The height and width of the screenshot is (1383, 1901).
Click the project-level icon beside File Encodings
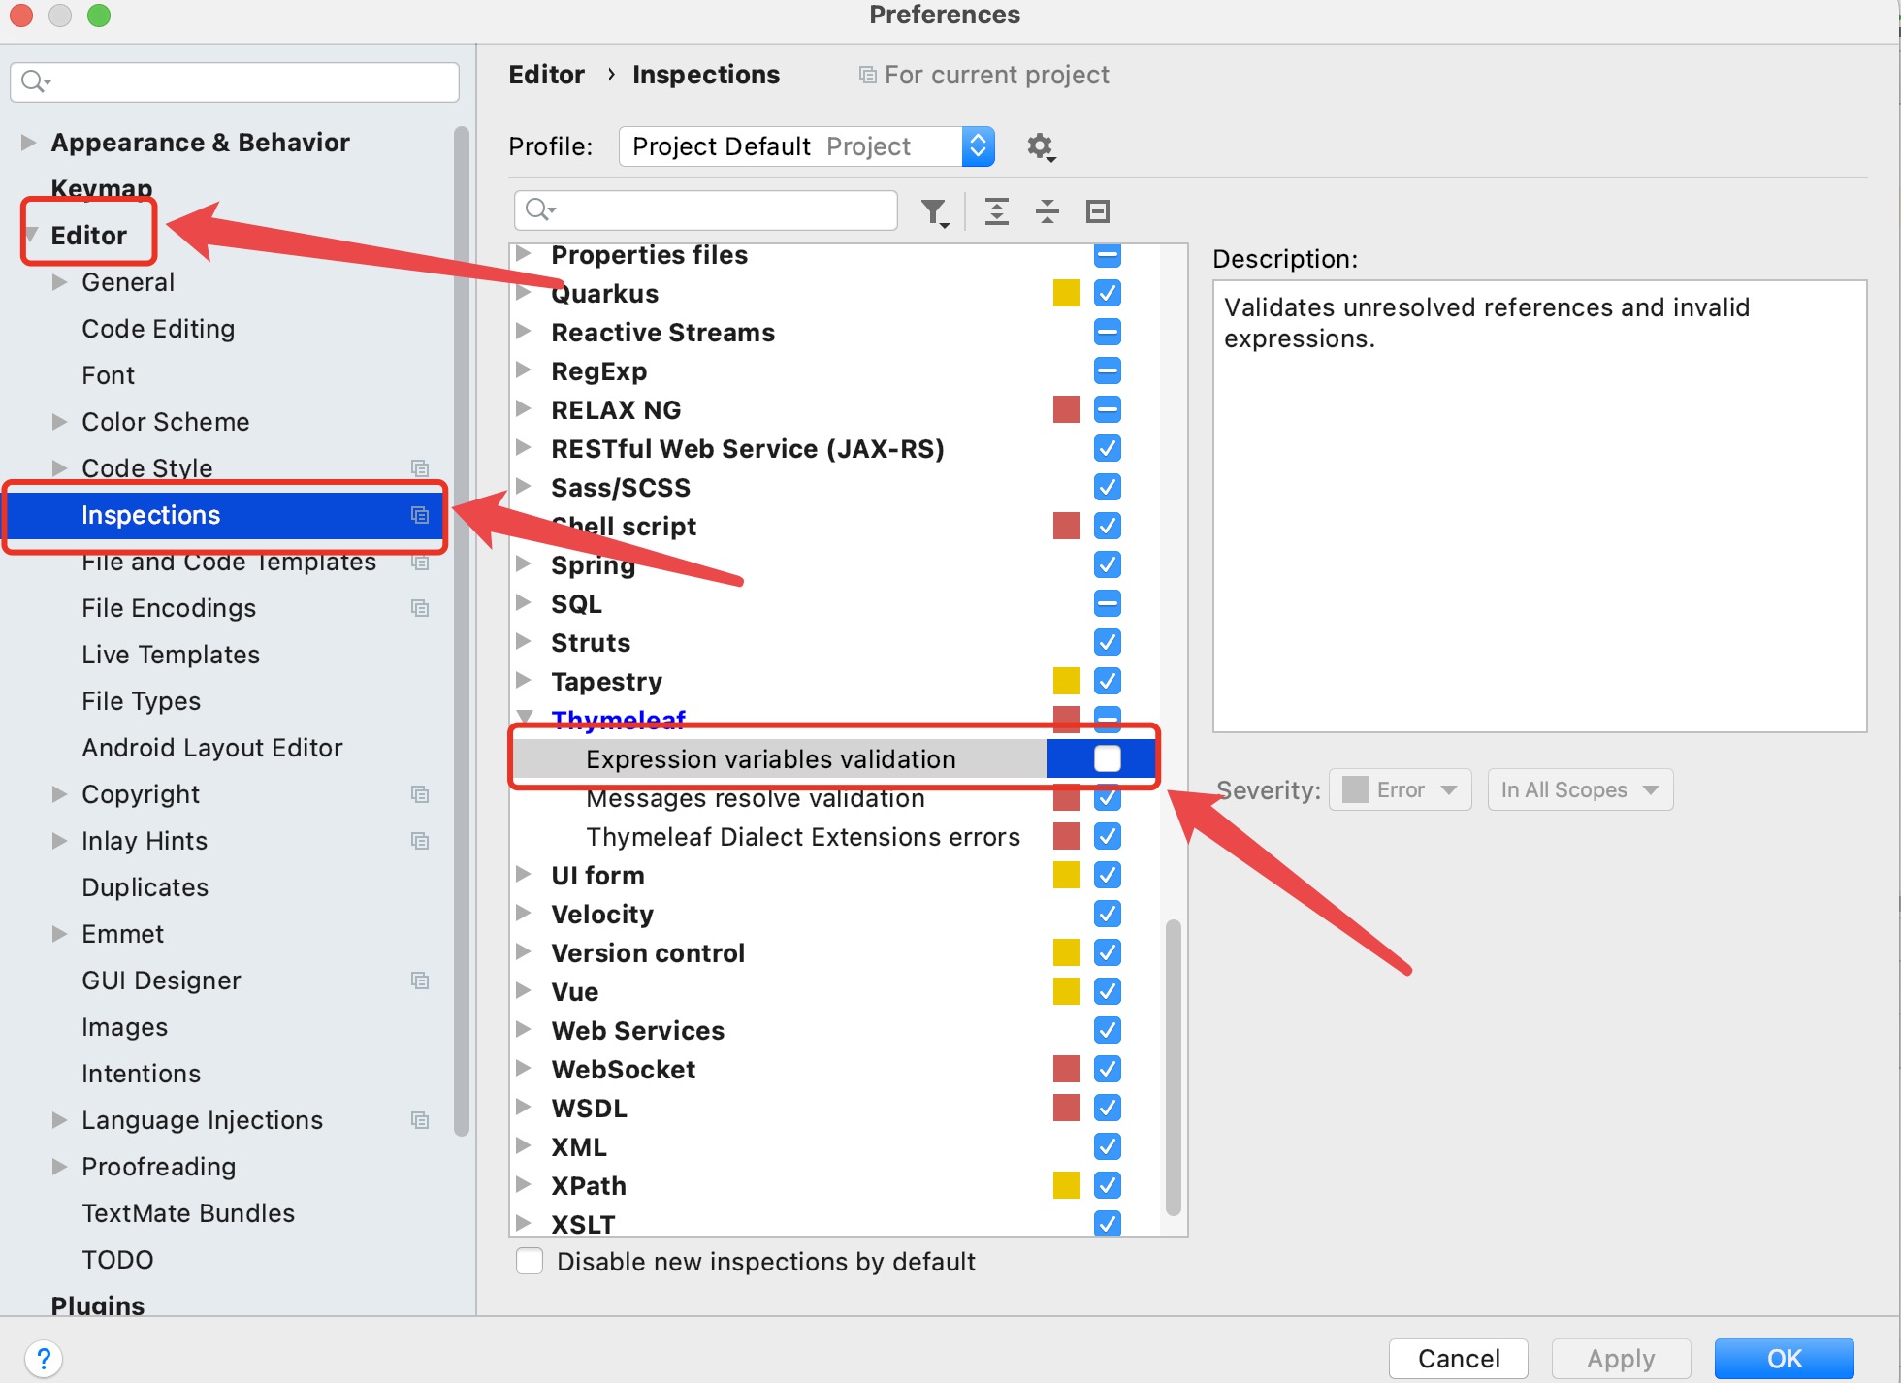(x=420, y=608)
